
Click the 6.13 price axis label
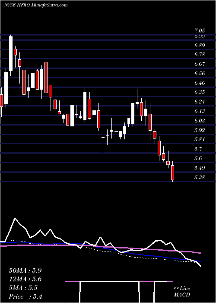point(200,111)
